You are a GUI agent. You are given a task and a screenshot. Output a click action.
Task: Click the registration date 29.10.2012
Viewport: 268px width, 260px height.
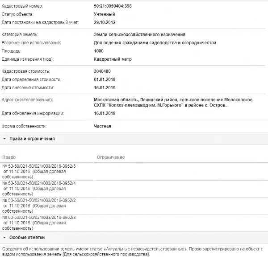click(x=105, y=22)
